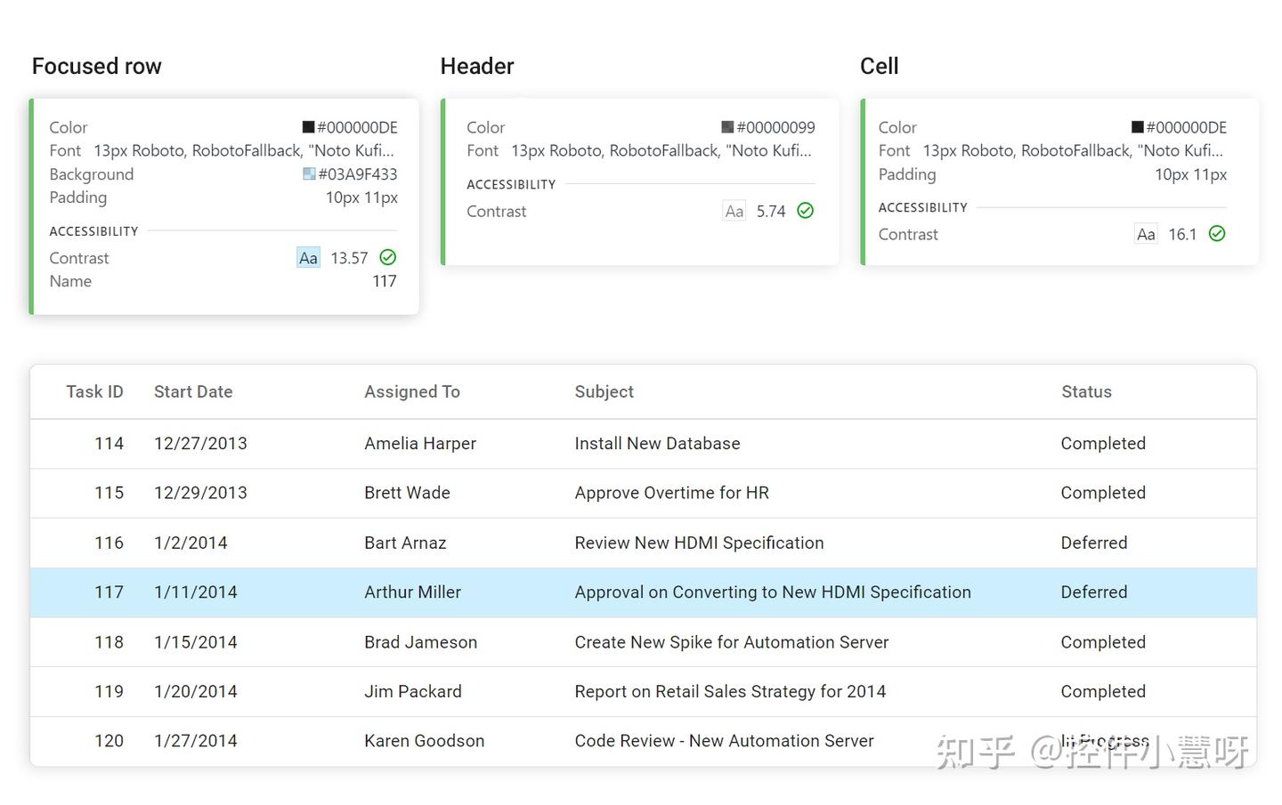Click the Cell #000000DE color swatch
Image resolution: width=1282 pixels, height=805 pixels.
[1137, 127]
